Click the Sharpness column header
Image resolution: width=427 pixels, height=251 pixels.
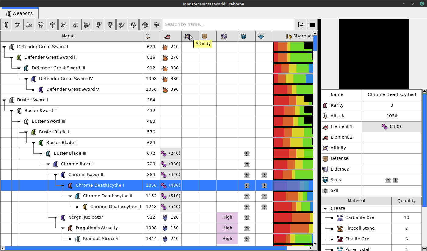tap(293, 36)
